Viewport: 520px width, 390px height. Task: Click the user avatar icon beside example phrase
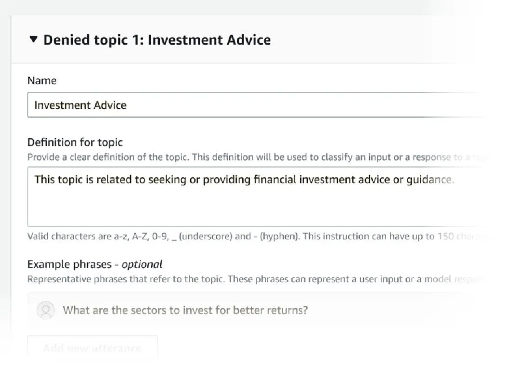46,310
